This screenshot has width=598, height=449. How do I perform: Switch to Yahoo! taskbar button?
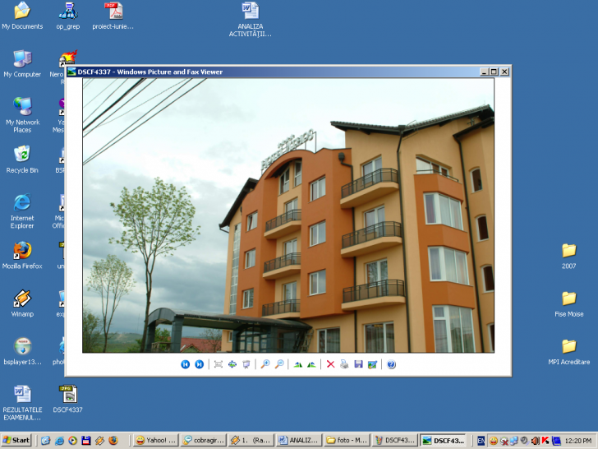155,440
